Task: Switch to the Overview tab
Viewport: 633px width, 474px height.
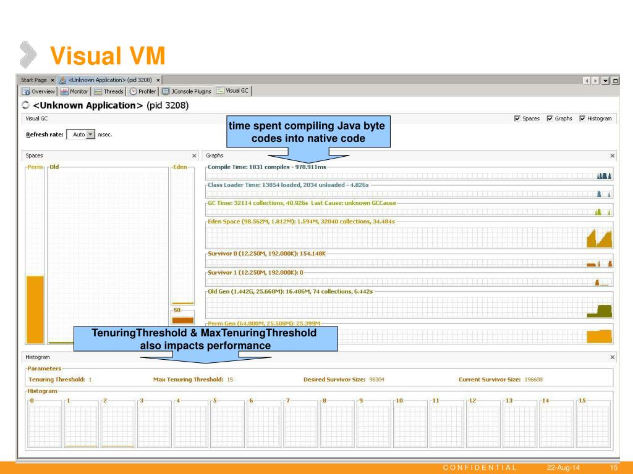Action: pyautogui.click(x=38, y=91)
